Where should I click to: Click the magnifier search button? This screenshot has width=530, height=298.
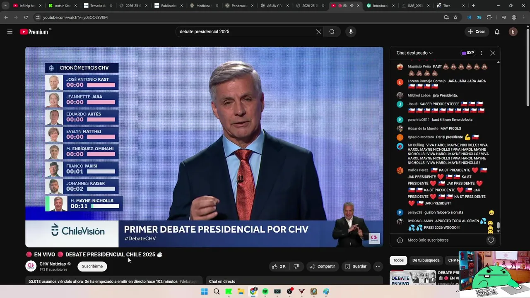[332, 32]
